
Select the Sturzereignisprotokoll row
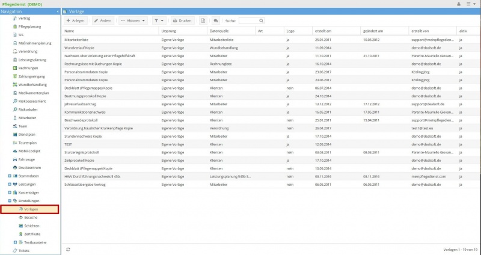tap(271, 152)
